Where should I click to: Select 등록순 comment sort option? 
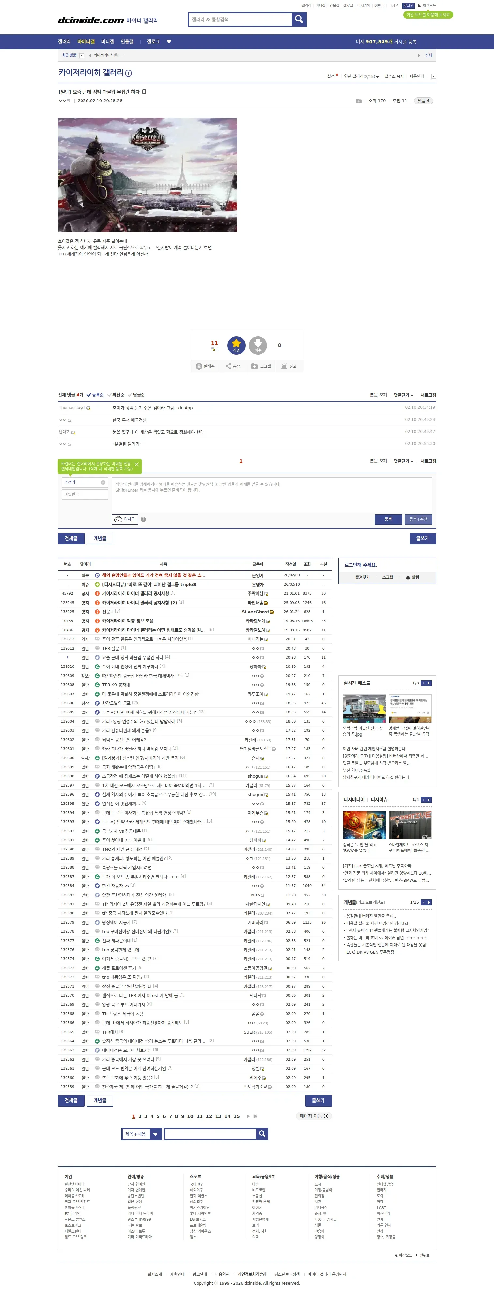coord(95,395)
